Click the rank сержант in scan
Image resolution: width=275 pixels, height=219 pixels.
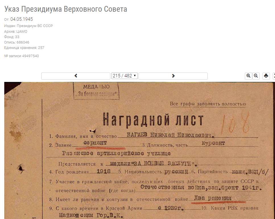point(95,143)
